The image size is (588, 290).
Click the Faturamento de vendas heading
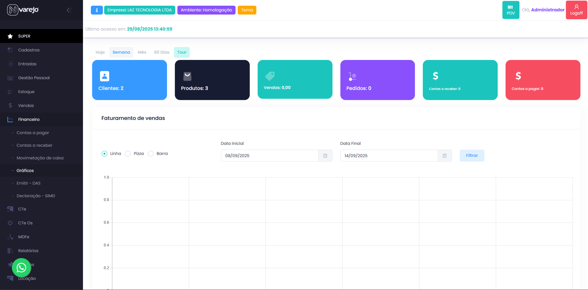click(133, 118)
